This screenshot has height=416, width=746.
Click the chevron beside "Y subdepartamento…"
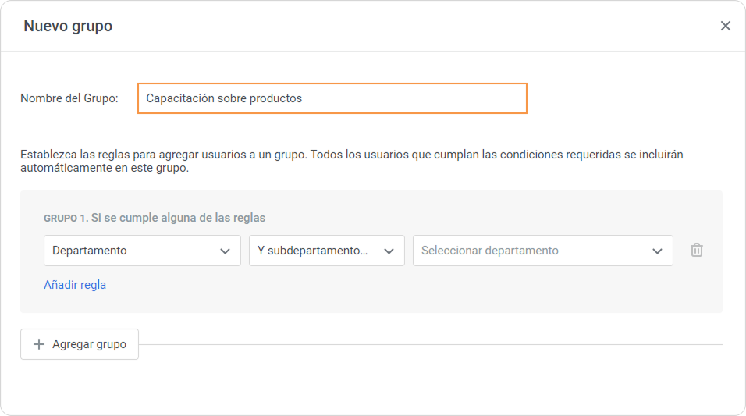[389, 251]
